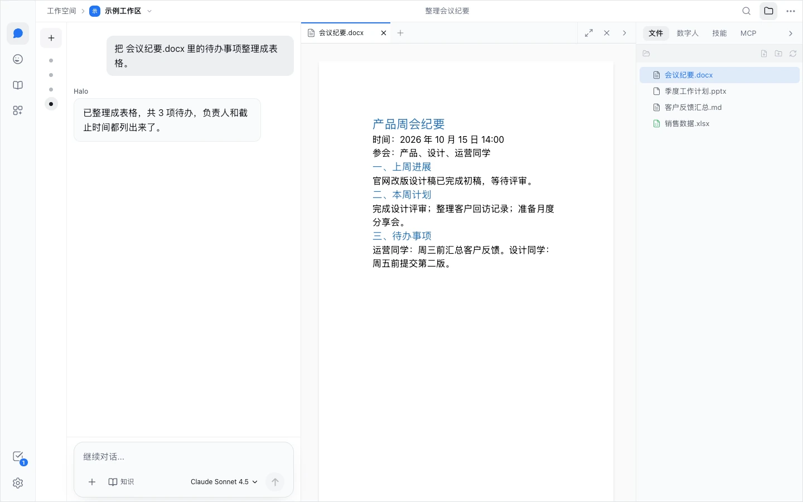Go to 工作空间 in the breadcrumb
The width and height of the screenshot is (803, 502).
click(61, 11)
